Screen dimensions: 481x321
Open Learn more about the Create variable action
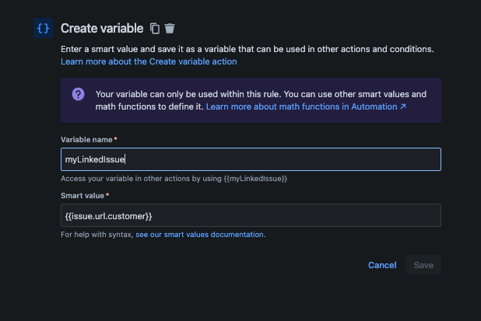point(149,61)
